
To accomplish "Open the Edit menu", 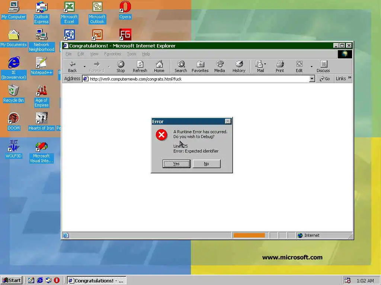I will pyautogui.click(x=81, y=54).
